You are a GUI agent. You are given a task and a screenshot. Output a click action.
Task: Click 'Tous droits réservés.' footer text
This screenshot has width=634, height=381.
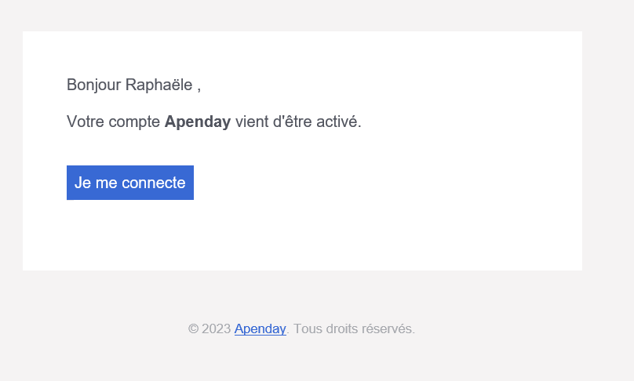click(x=354, y=328)
